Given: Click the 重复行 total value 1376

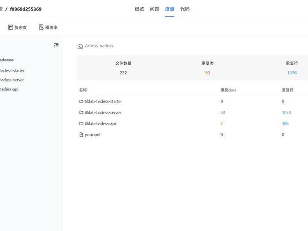Looking at the screenshot, I should point(292,73).
